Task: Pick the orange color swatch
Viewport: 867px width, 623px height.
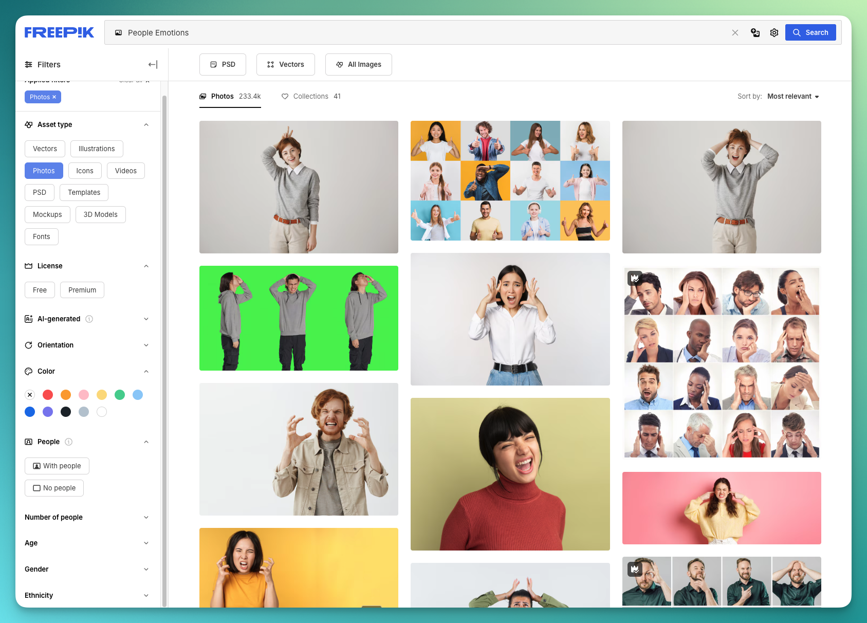Action: tap(66, 395)
